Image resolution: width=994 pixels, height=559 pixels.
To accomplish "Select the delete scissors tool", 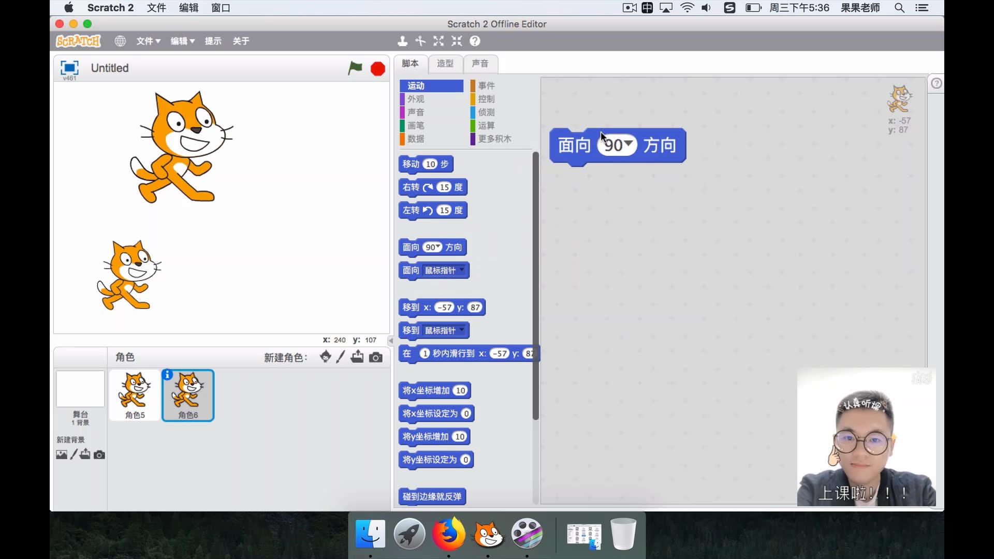I will click(420, 41).
